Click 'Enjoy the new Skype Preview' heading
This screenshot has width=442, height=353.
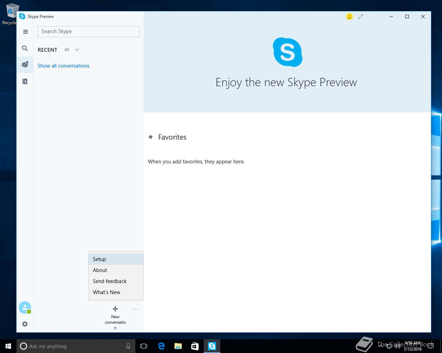point(286,82)
